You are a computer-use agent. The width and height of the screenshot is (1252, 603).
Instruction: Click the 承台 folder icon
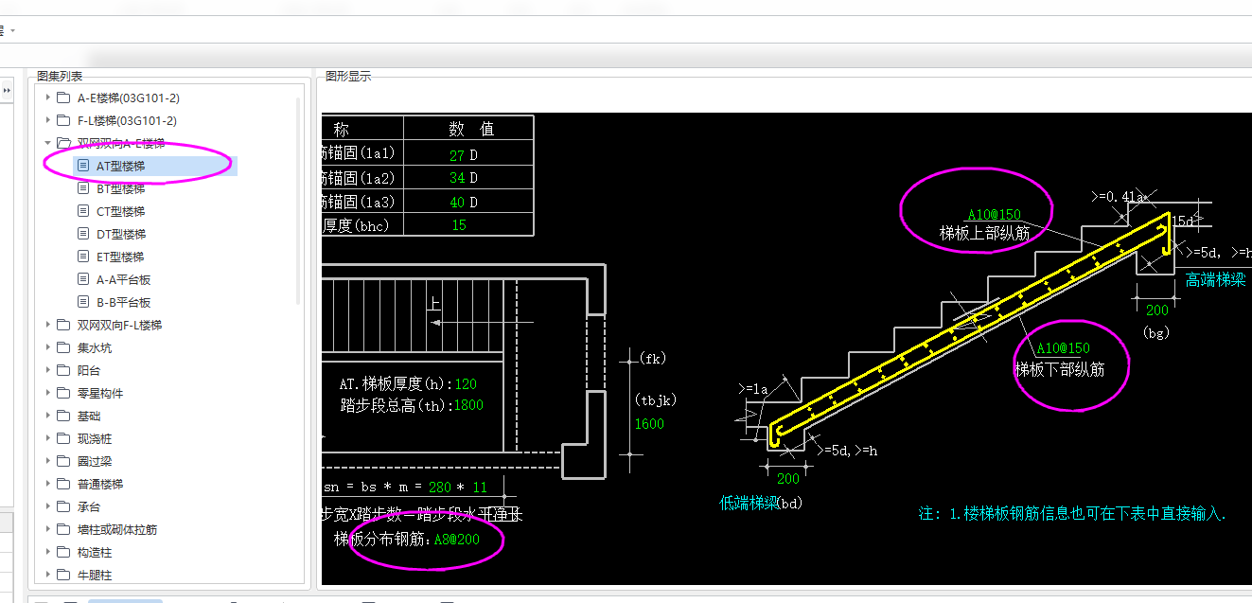click(x=63, y=506)
